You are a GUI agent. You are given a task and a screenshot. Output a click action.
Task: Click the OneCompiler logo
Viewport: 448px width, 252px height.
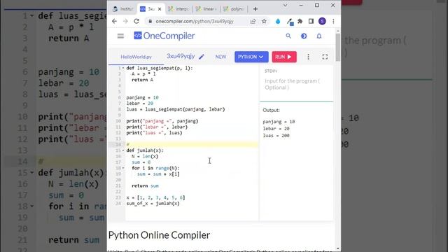pyautogui.click(x=164, y=36)
